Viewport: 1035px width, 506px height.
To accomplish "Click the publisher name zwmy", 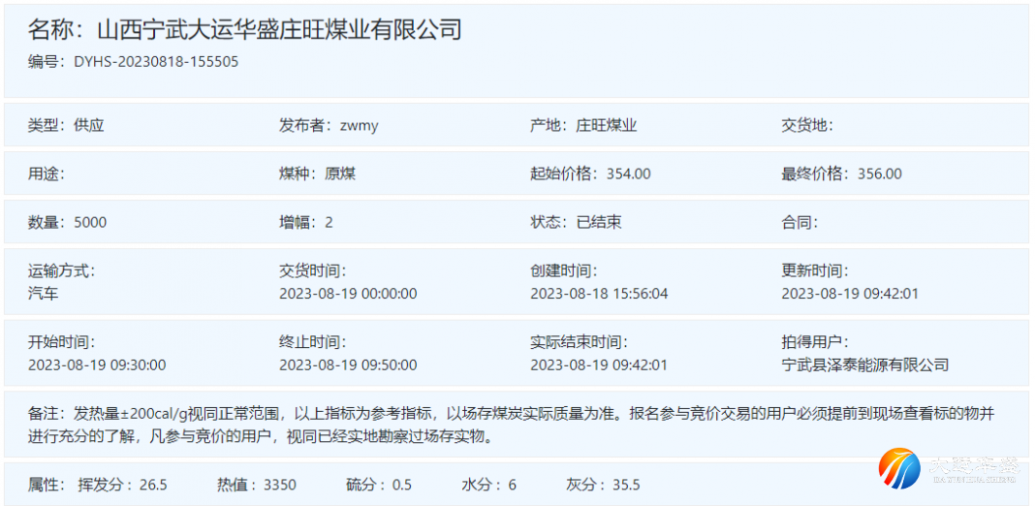I will click(x=359, y=125).
